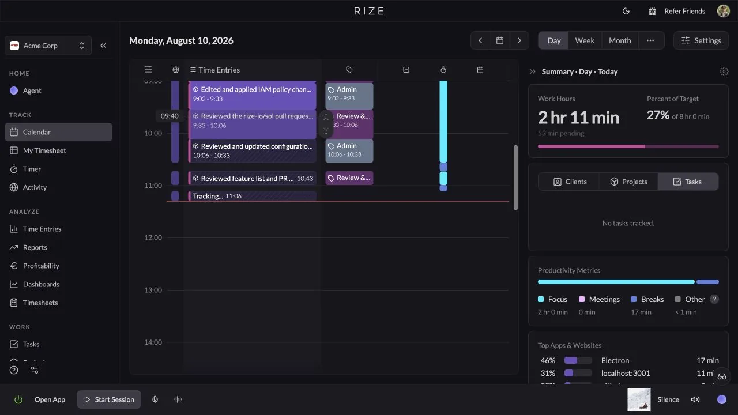Viewport: 738px width, 415px height.
Task: Collapse the Summary panel
Action: (533, 71)
